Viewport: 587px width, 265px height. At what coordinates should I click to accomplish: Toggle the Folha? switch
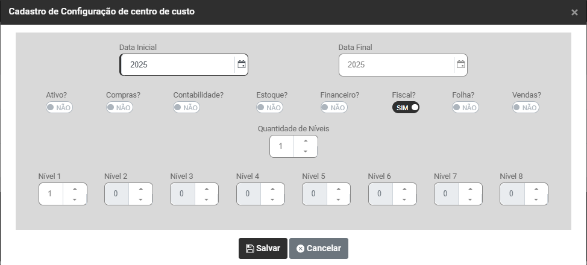[465, 107]
